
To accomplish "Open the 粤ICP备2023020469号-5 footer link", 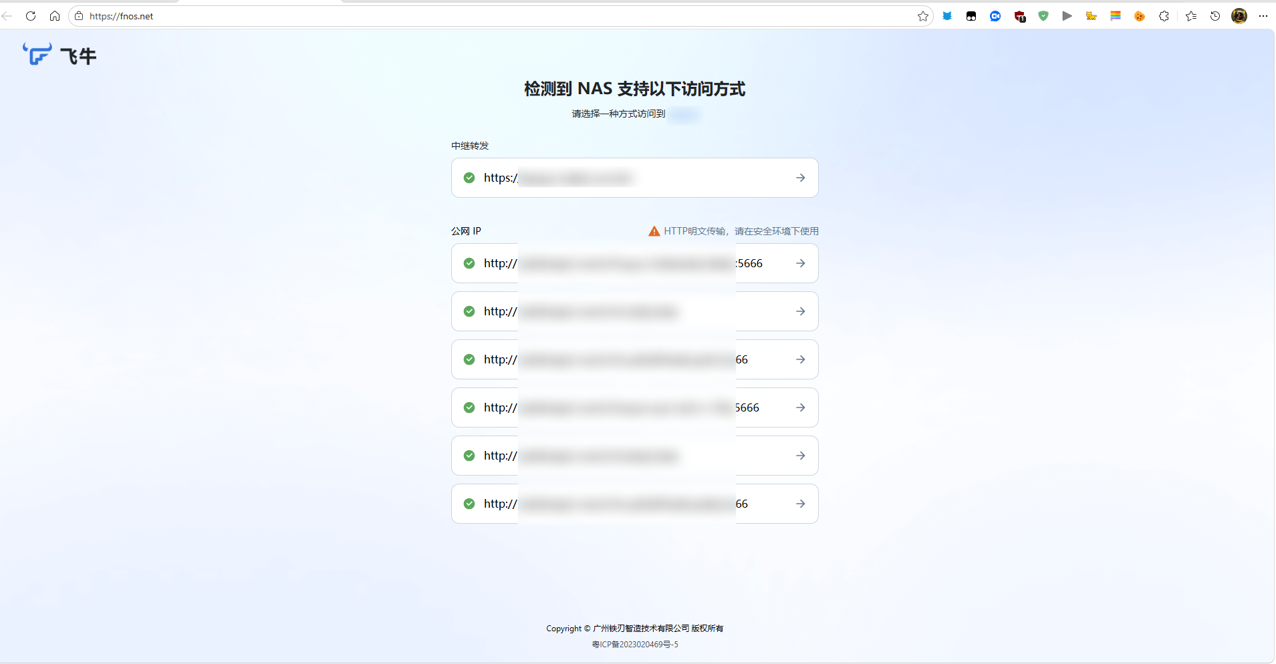I will 635,645.
